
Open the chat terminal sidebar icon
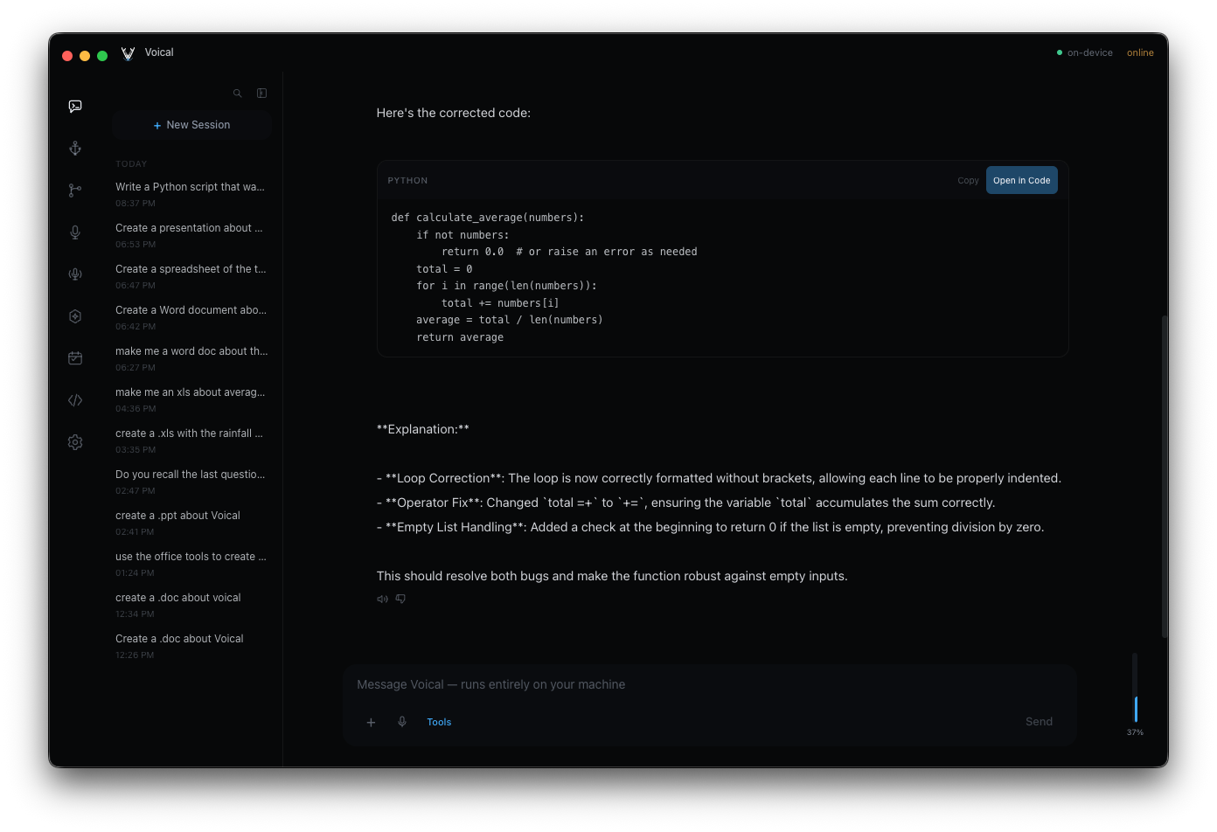[75, 107]
